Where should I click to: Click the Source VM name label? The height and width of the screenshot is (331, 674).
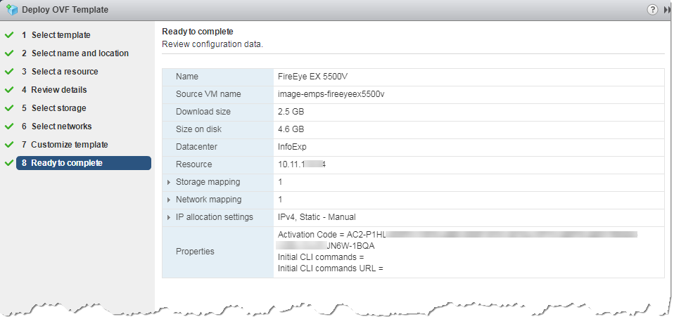208,94
